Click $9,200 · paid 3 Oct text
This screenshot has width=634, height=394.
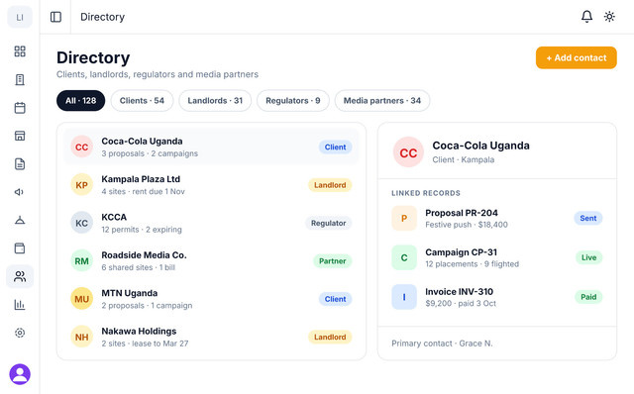(461, 304)
